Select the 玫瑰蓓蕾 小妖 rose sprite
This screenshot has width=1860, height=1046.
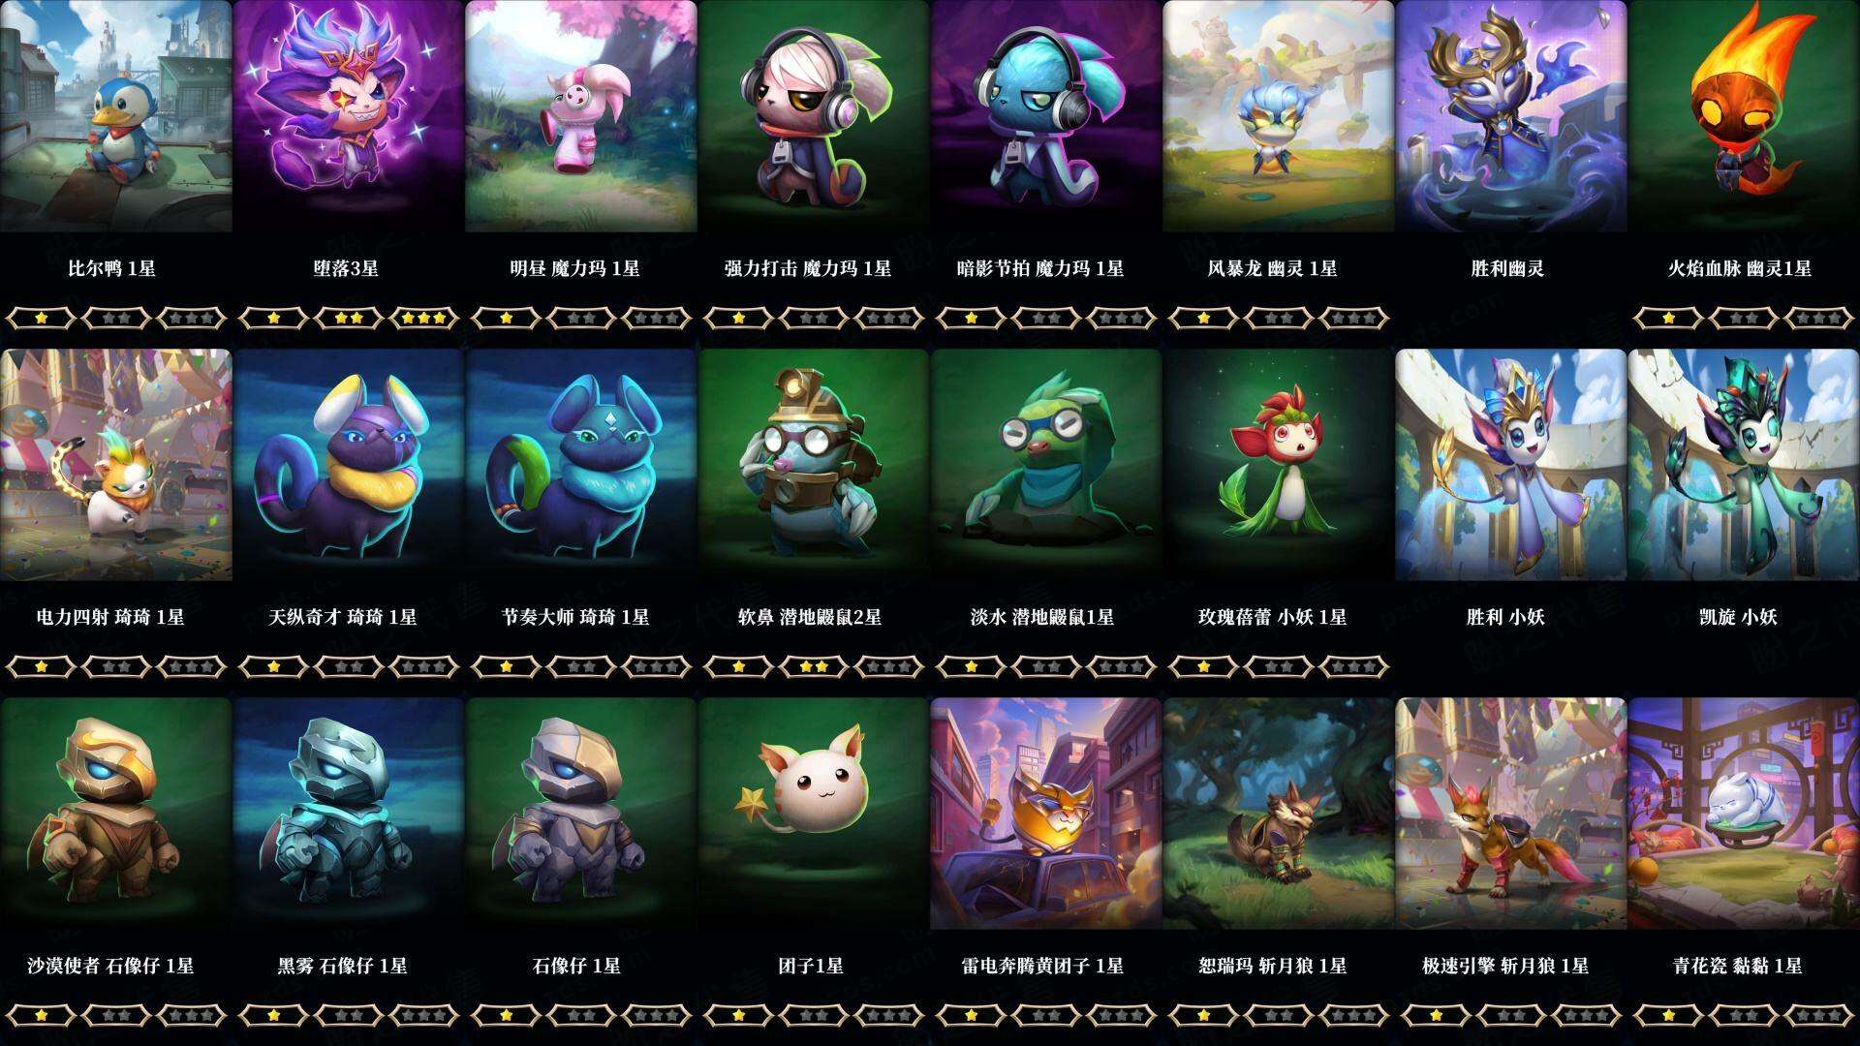coord(1278,465)
